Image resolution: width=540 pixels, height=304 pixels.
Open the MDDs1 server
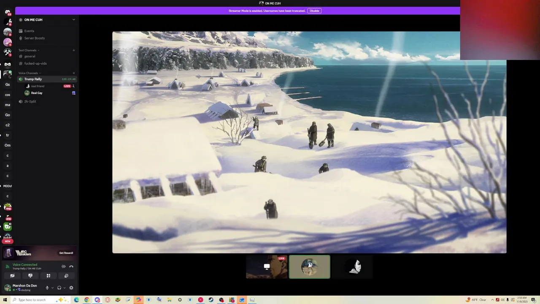click(8, 186)
